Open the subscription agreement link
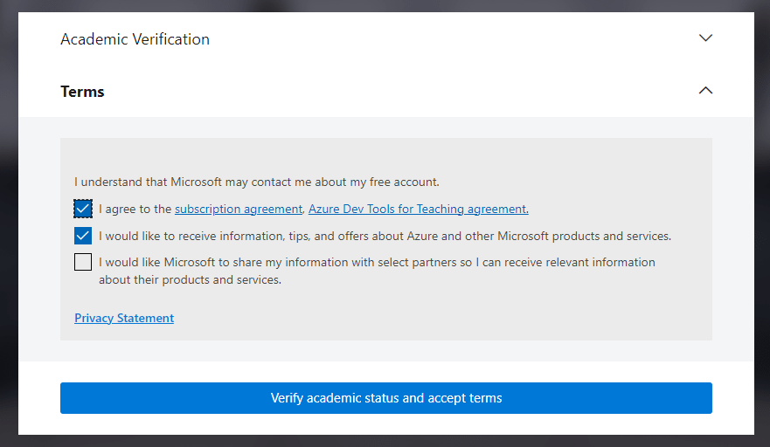The width and height of the screenshot is (770, 447). tap(239, 209)
